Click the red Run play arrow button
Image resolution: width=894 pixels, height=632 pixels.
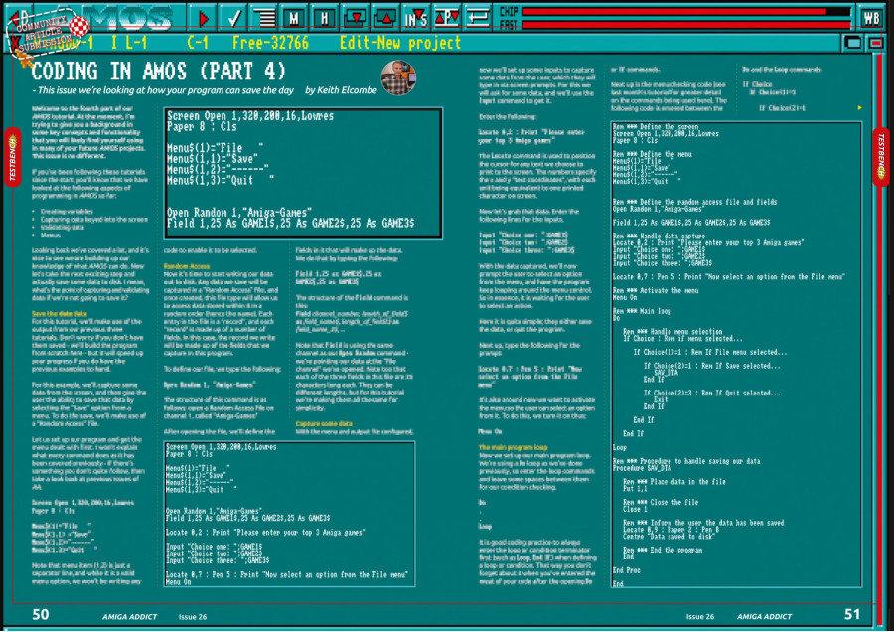[x=203, y=17]
